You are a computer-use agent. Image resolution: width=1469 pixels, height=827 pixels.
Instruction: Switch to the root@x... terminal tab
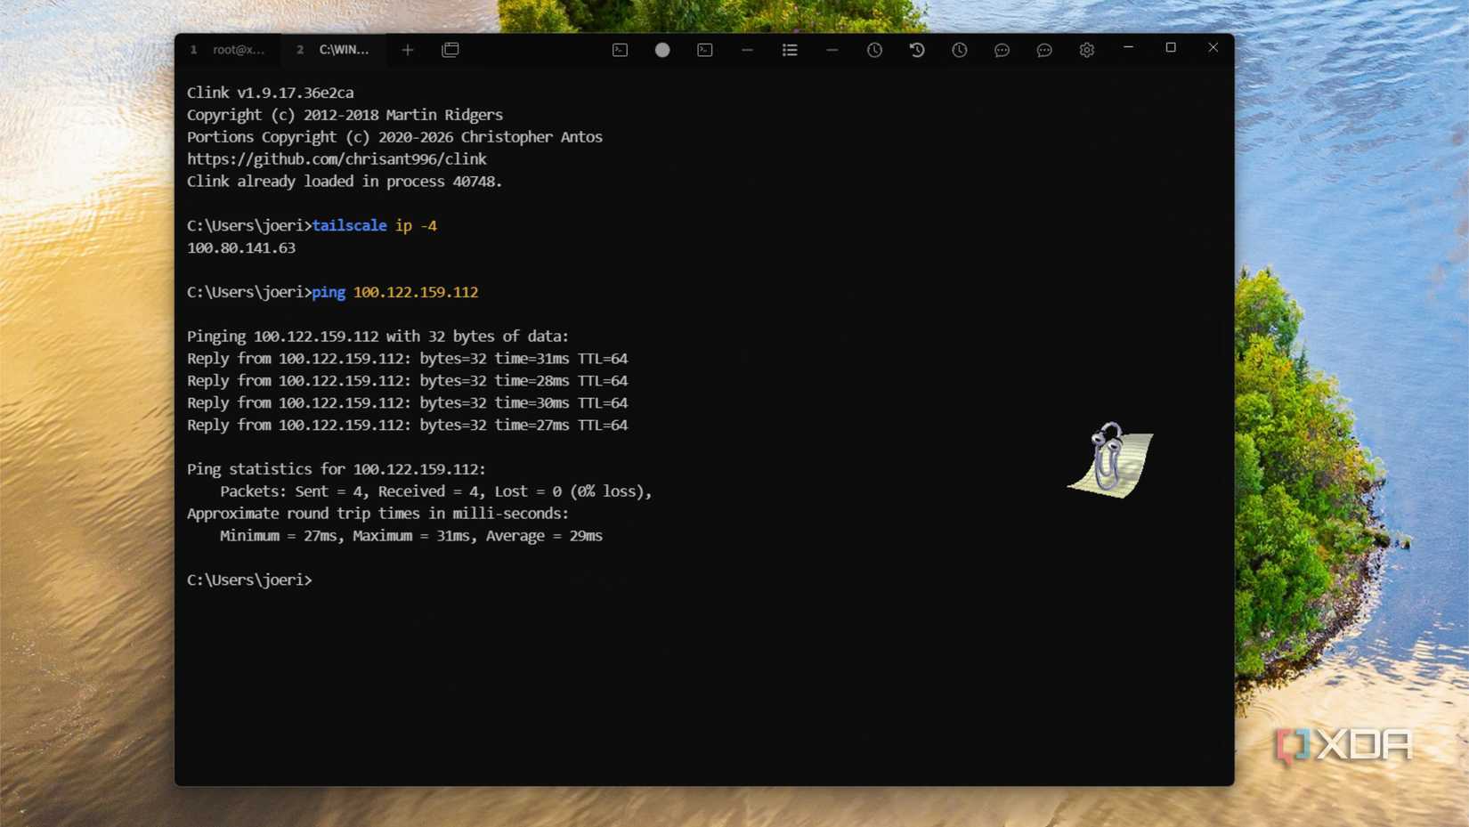pyautogui.click(x=228, y=50)
